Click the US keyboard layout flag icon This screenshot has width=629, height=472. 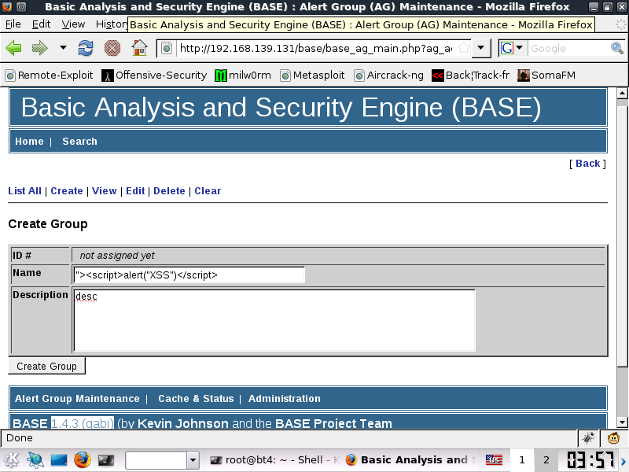click(x=494, y=460)
